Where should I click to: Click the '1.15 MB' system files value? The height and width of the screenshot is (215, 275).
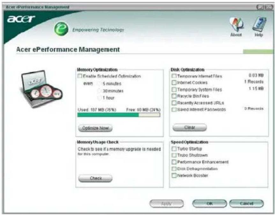[x=256, y=89]
